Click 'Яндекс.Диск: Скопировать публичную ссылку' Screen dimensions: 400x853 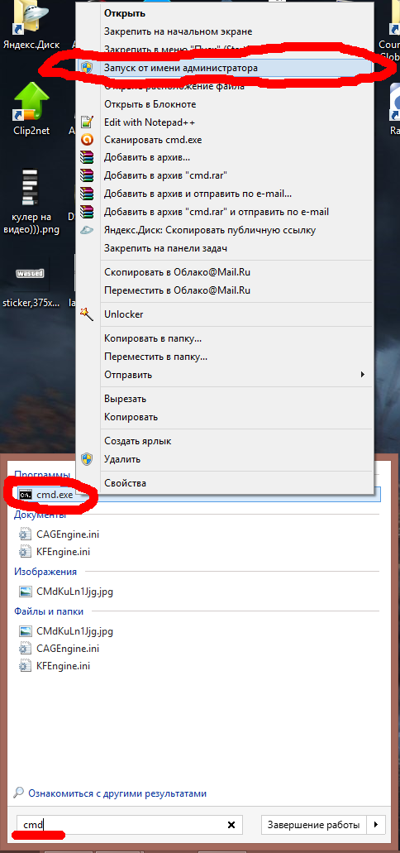point(225,230)
